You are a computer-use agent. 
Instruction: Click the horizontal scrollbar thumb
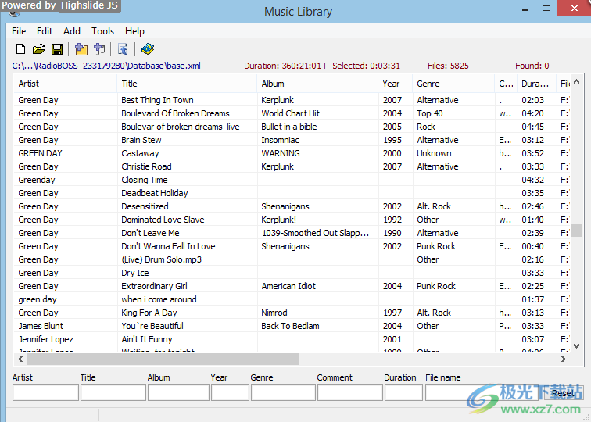pyautogui.click(x=163, y=359)
